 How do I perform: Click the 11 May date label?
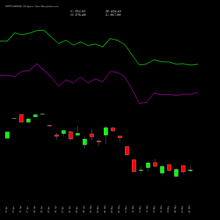pyautogui.click(x=126, y=209)
